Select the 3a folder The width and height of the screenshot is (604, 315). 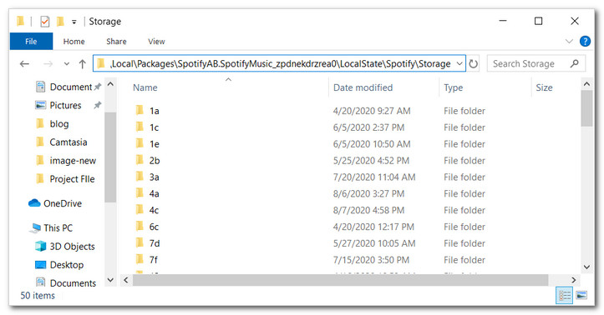[154, 177]
